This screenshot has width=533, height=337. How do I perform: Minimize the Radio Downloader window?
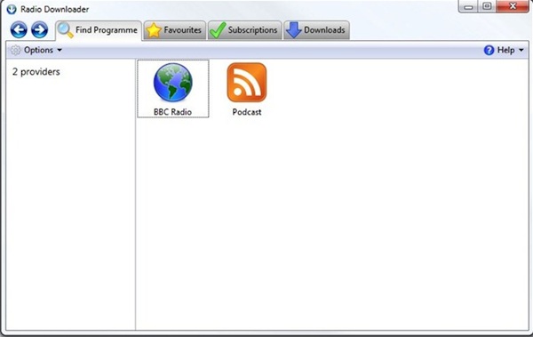click(x=468, y=6)
